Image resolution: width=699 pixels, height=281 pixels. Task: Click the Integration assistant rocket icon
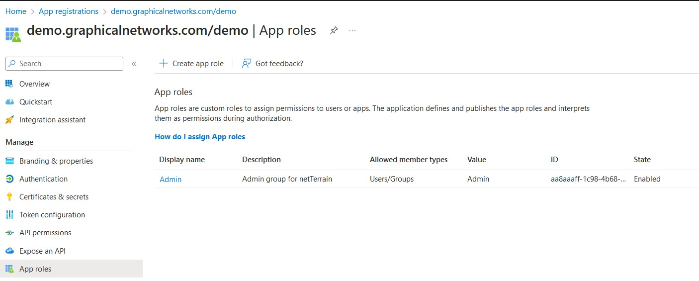9,120
